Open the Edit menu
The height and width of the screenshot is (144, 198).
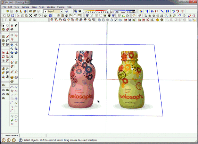[10, 7]
